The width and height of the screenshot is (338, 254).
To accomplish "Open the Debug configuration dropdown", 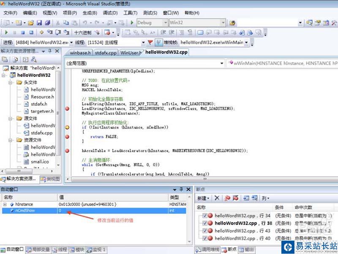I will 165,23.
